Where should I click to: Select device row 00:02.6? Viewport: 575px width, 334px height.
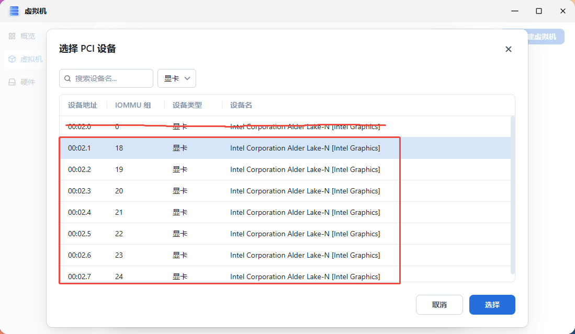pyautogui.click(x=285, y=255)
